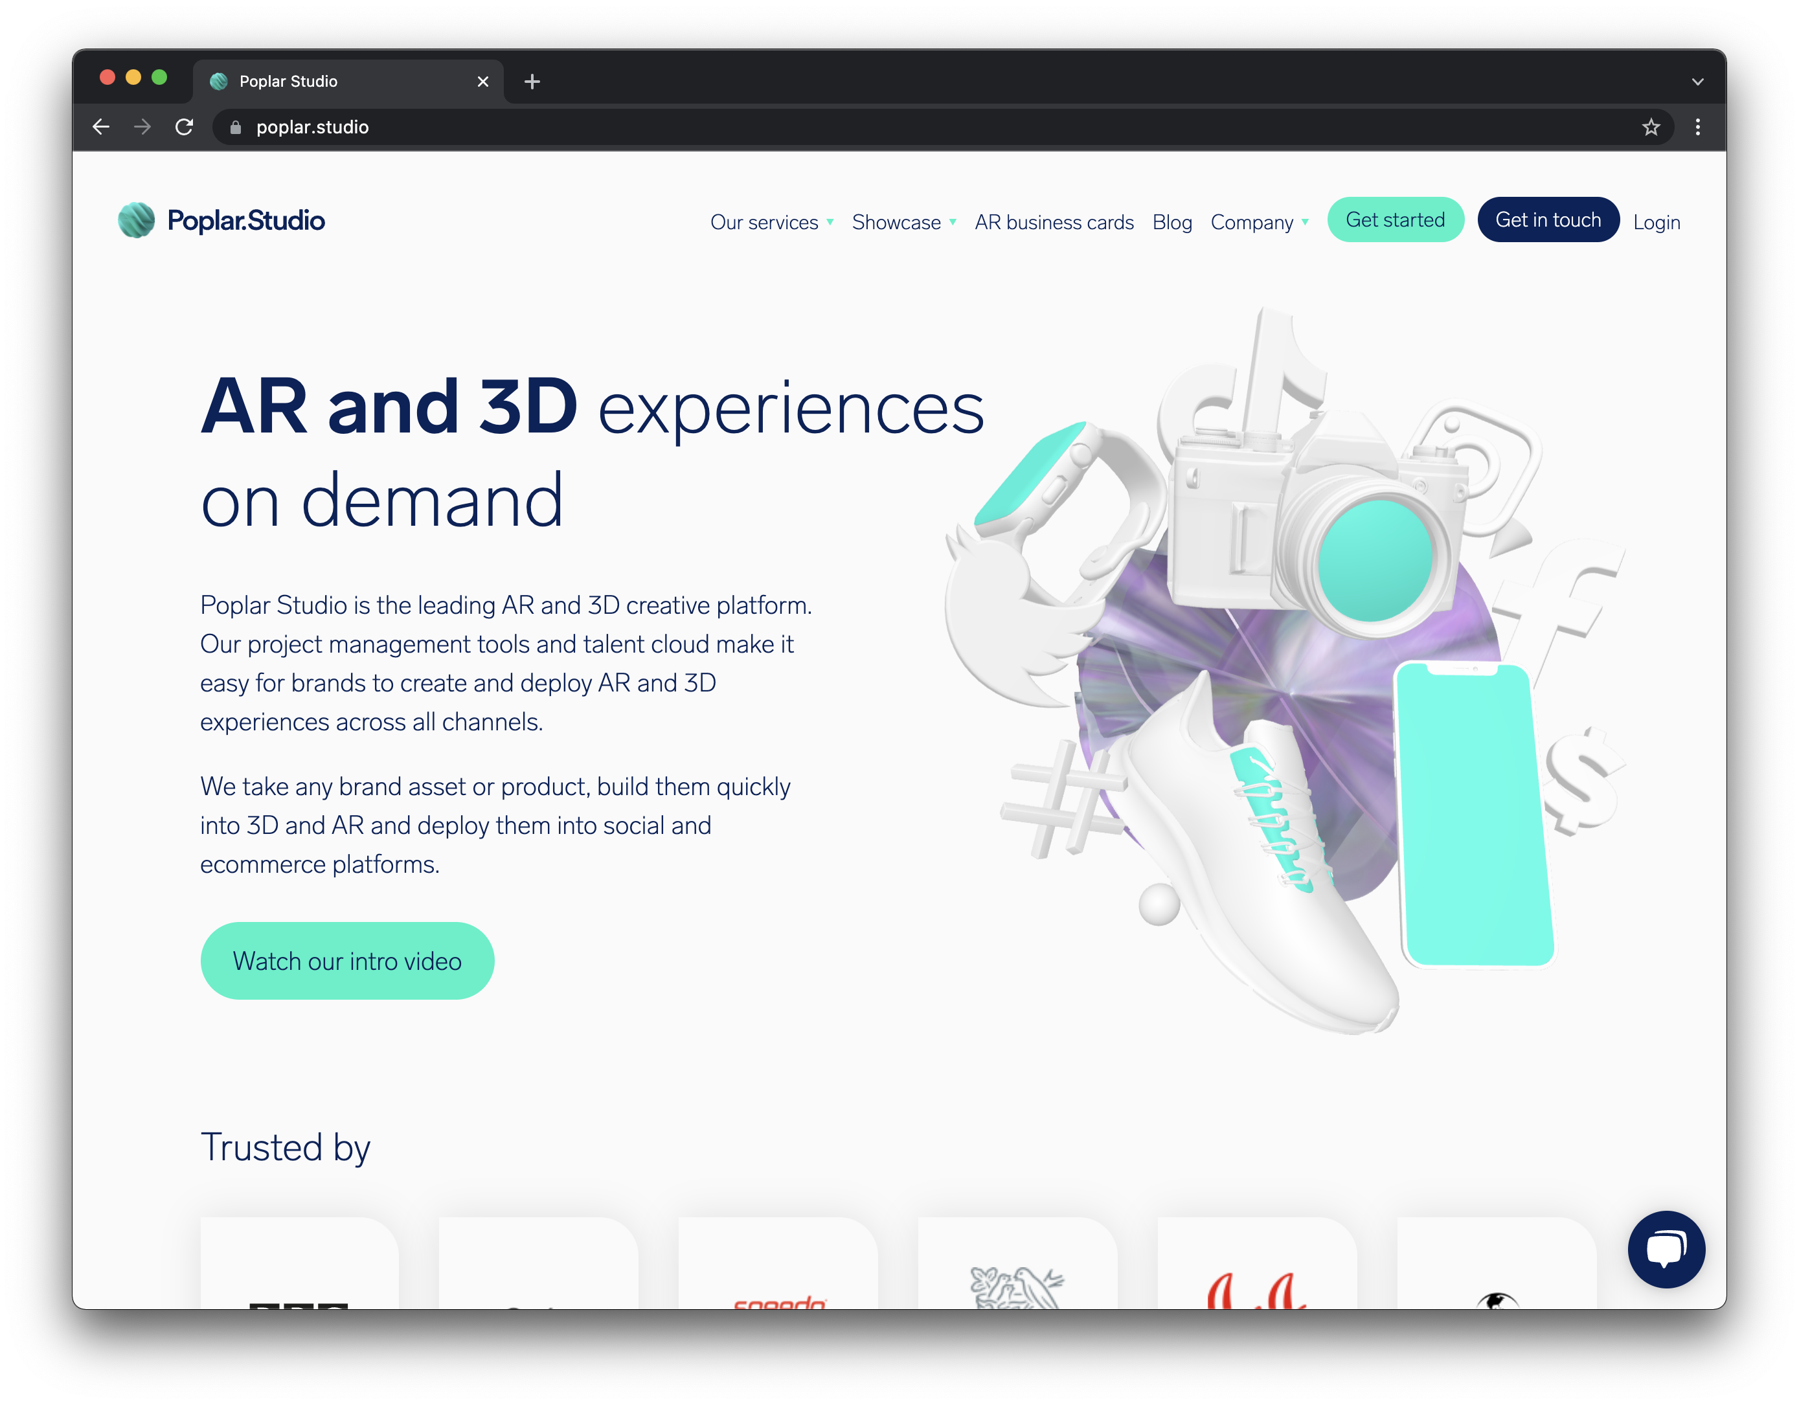Click the Get started button

click(x=1394, y=220)
